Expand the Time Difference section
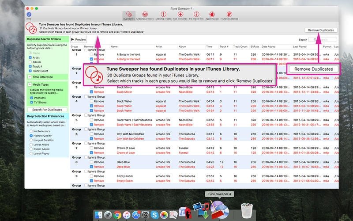Image resolution: width=353 pixels, height=221 pixels. (30, 77)
